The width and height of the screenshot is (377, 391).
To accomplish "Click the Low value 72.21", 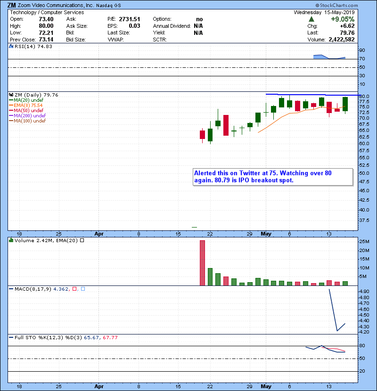I will (46, 33).
